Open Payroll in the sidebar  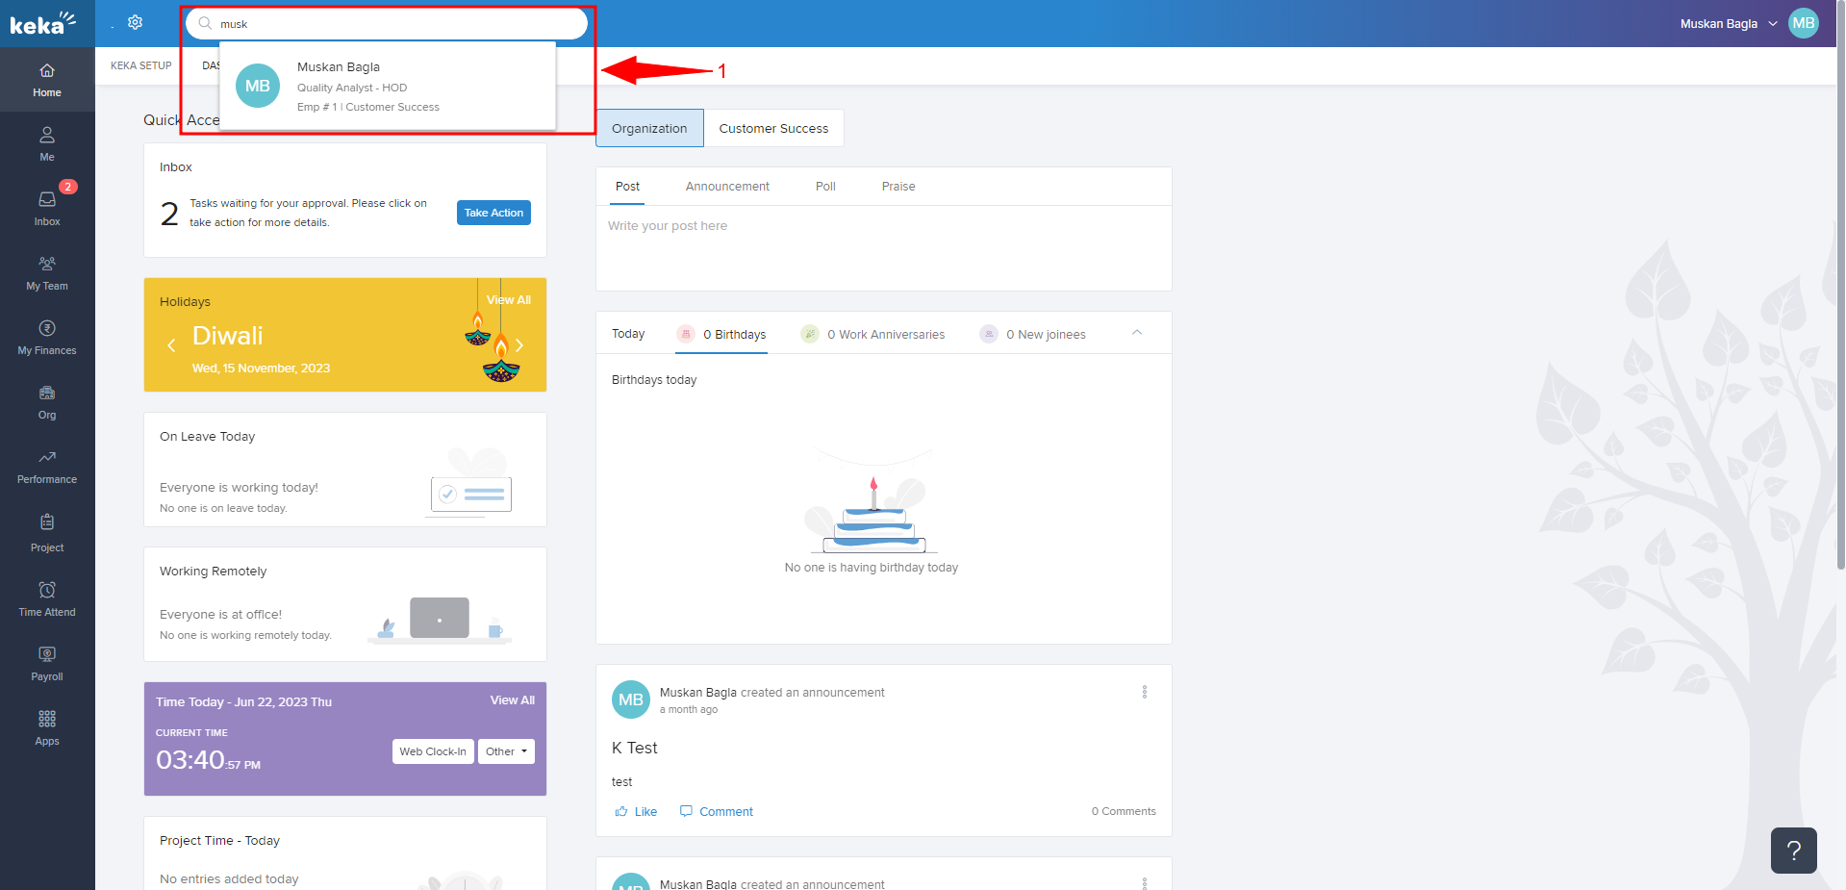[x=47, y=663]
